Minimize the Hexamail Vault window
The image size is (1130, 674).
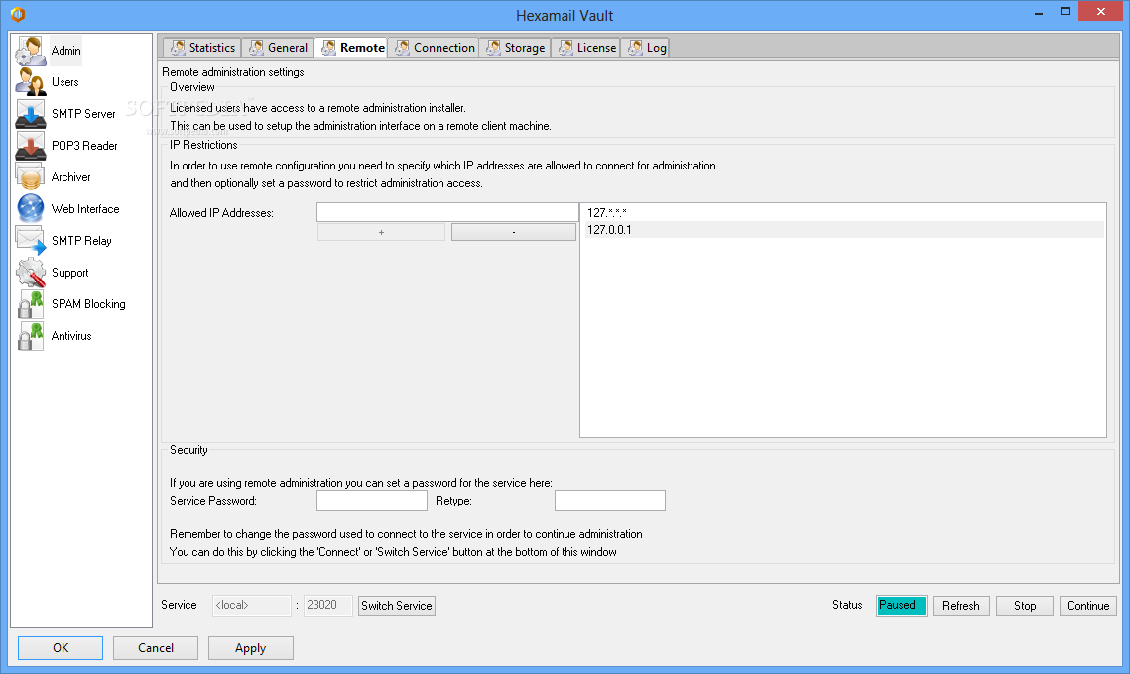(1039, 12)
